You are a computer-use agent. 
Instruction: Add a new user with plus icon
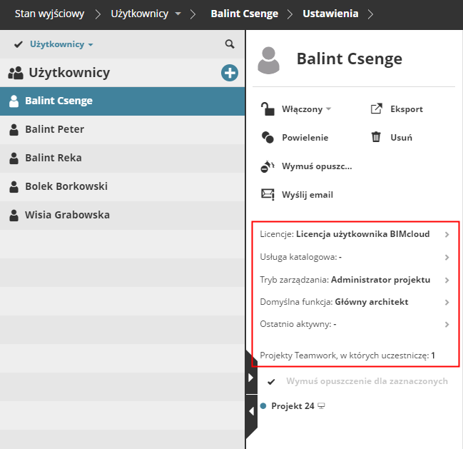[x=229, y=72]
